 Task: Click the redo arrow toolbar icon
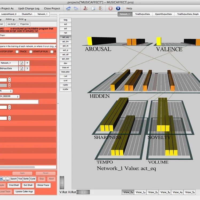(76, 9)
